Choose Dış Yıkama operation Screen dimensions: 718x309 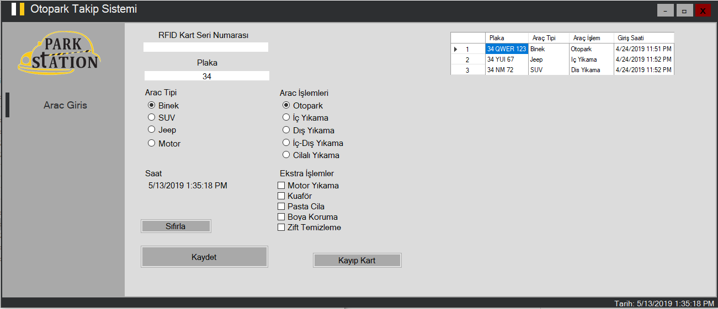(x=308, y=131)
